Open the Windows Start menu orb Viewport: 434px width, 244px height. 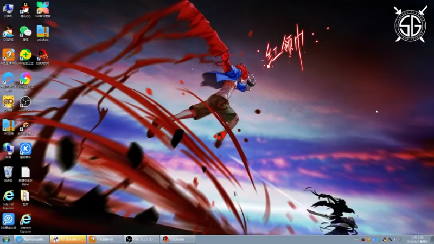(x=6, y=240)
